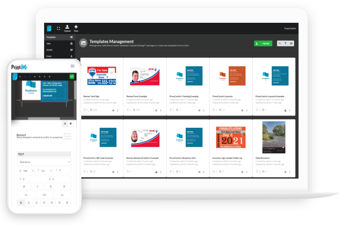The height and width of the screenshot is (225, 339).
Task: Click the phone canvas business card preview
Action: (45, 90)
